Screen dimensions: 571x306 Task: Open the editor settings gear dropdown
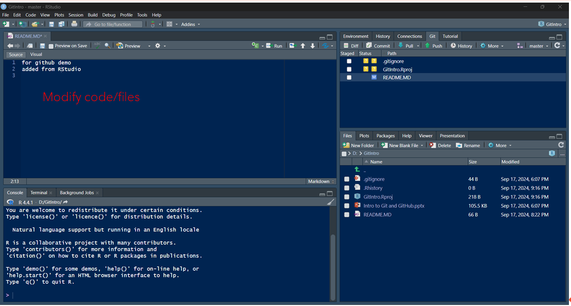[160, 46]
